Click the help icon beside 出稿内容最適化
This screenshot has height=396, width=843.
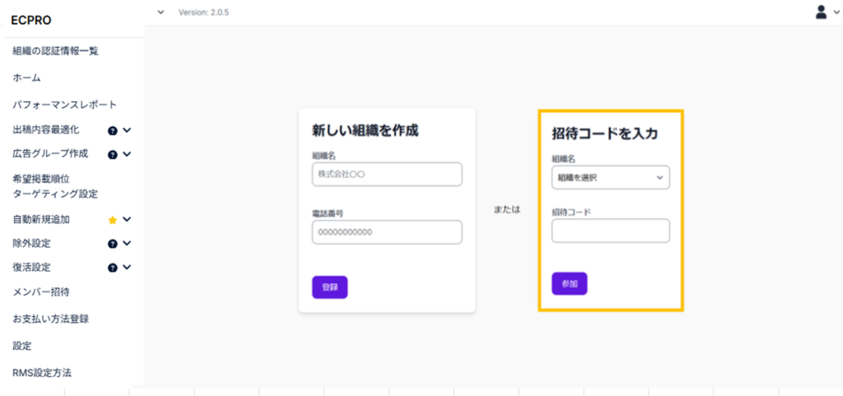(113, 130)
